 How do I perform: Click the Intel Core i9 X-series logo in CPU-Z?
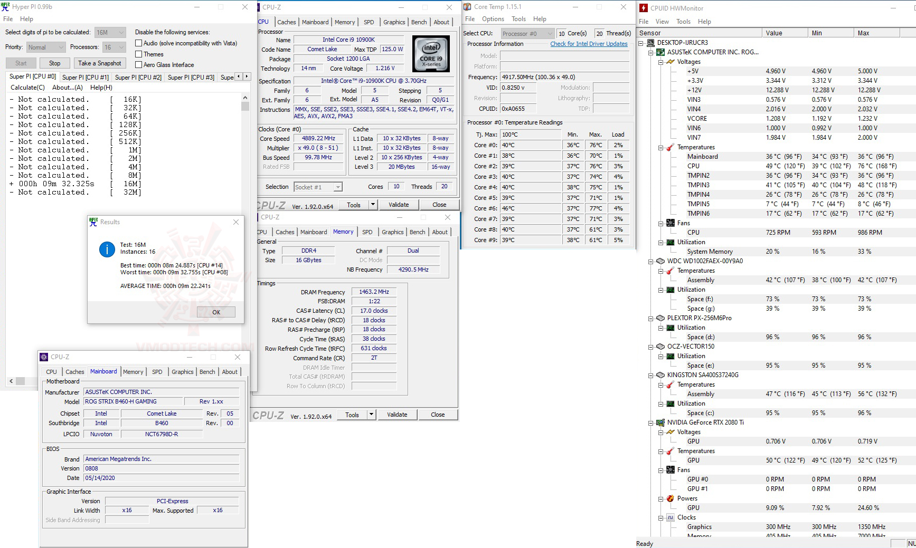click(x=431, y=53)
